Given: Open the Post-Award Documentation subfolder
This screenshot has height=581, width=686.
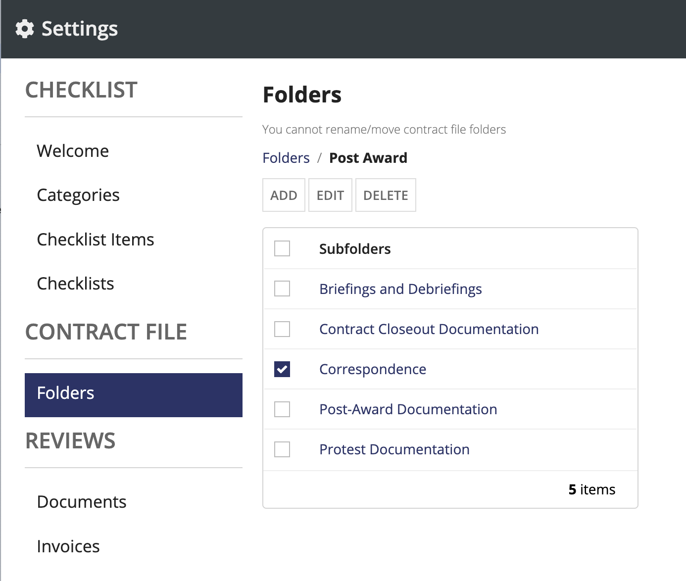Looking at the screenshot, I should click(x=408, y=409).
